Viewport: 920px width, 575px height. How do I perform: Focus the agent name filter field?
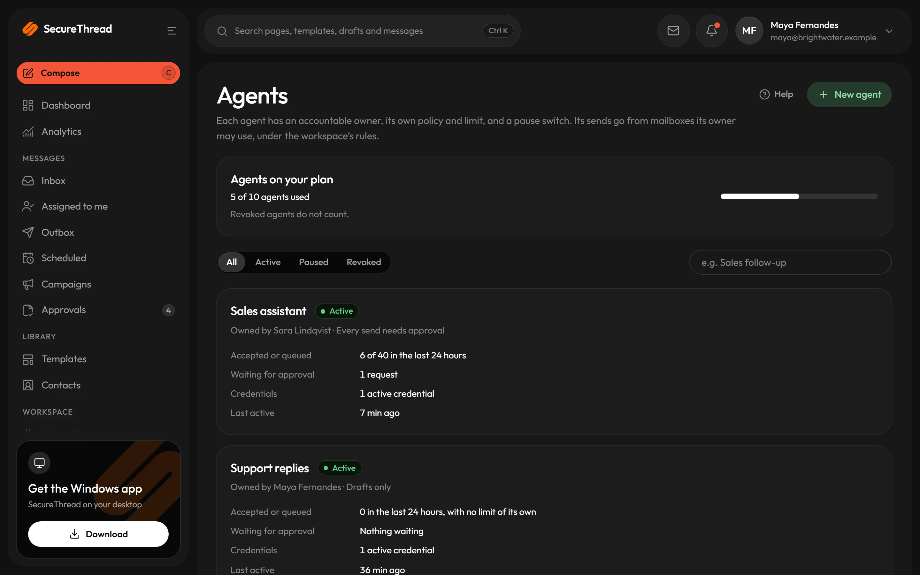coord(790,262)
